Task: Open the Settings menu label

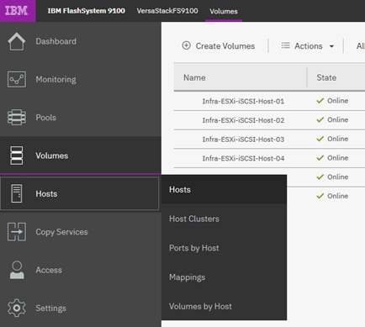Action: click(50, 309)
